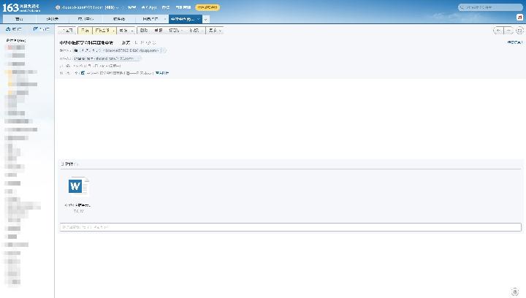Click the Back button in mail toolbar
526x298 pixels.
click(68, 31)
